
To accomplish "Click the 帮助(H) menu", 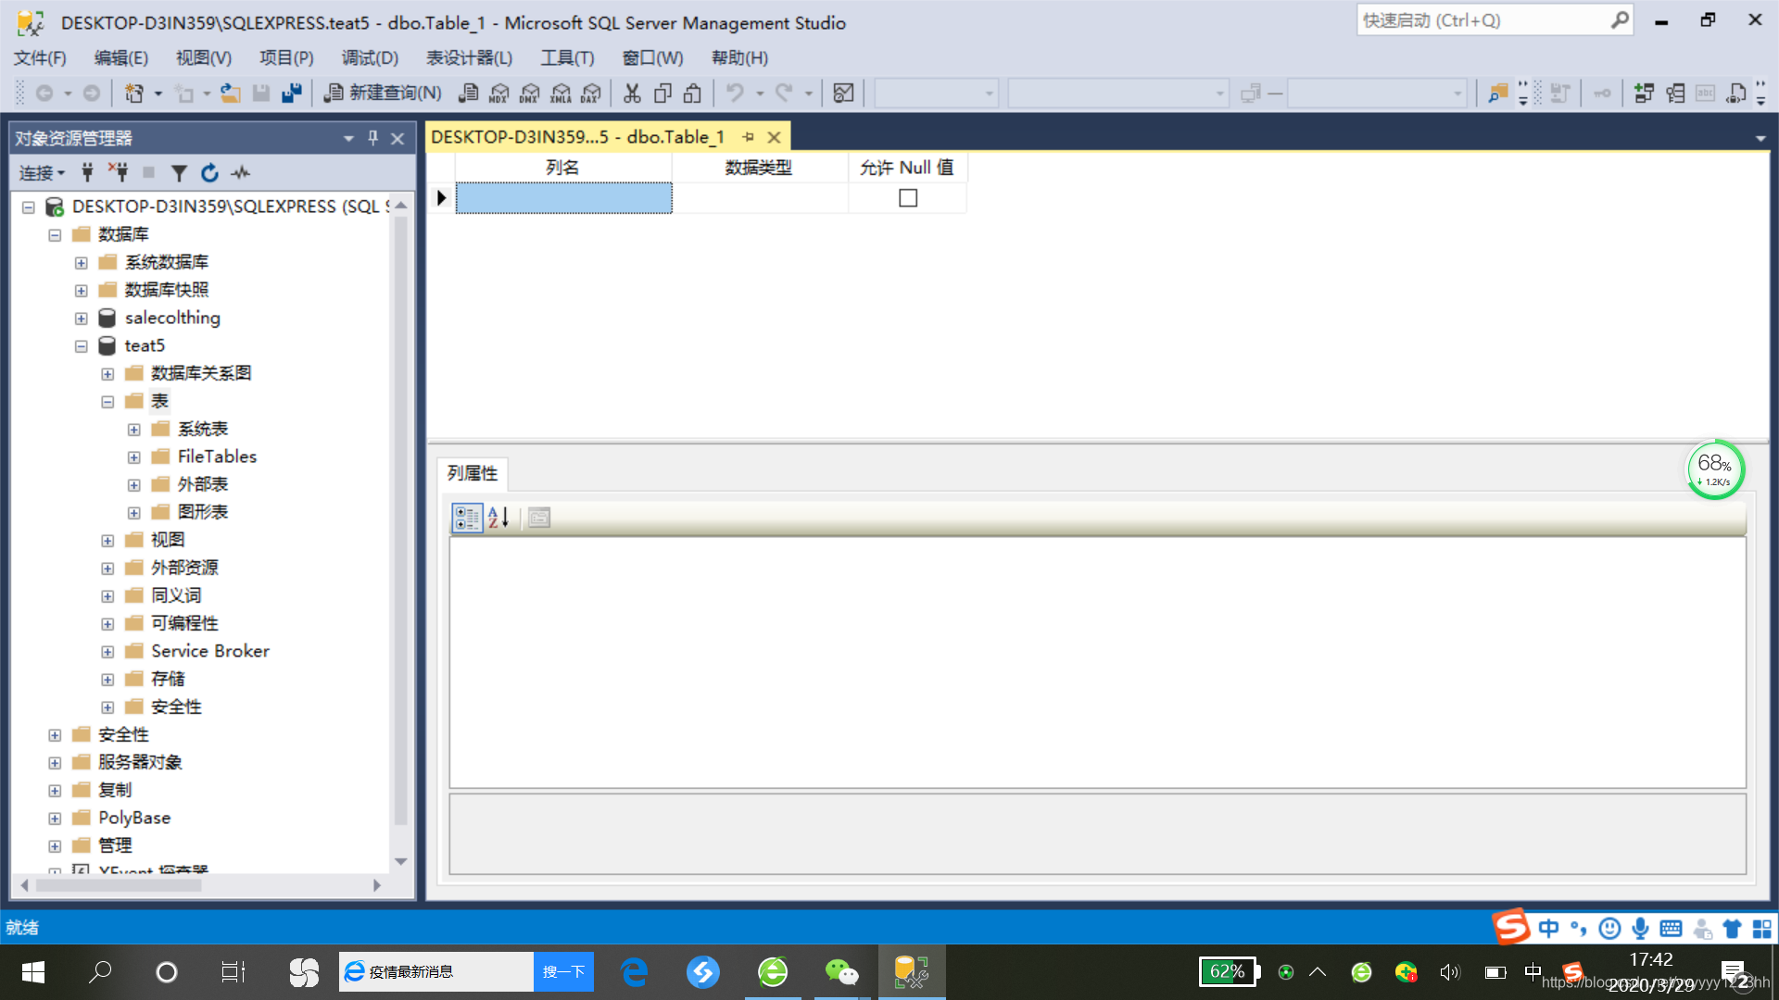I will (739, 57).
